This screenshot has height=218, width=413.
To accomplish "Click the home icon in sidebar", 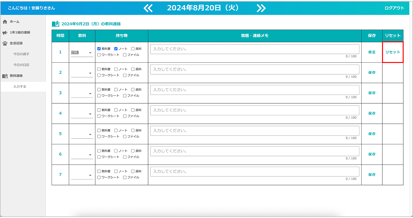I will pyautogui.click(x=5, y=22).
